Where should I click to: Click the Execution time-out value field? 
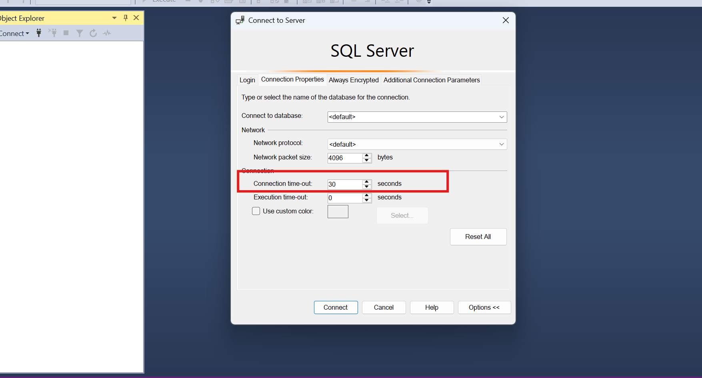click(344, 198)
